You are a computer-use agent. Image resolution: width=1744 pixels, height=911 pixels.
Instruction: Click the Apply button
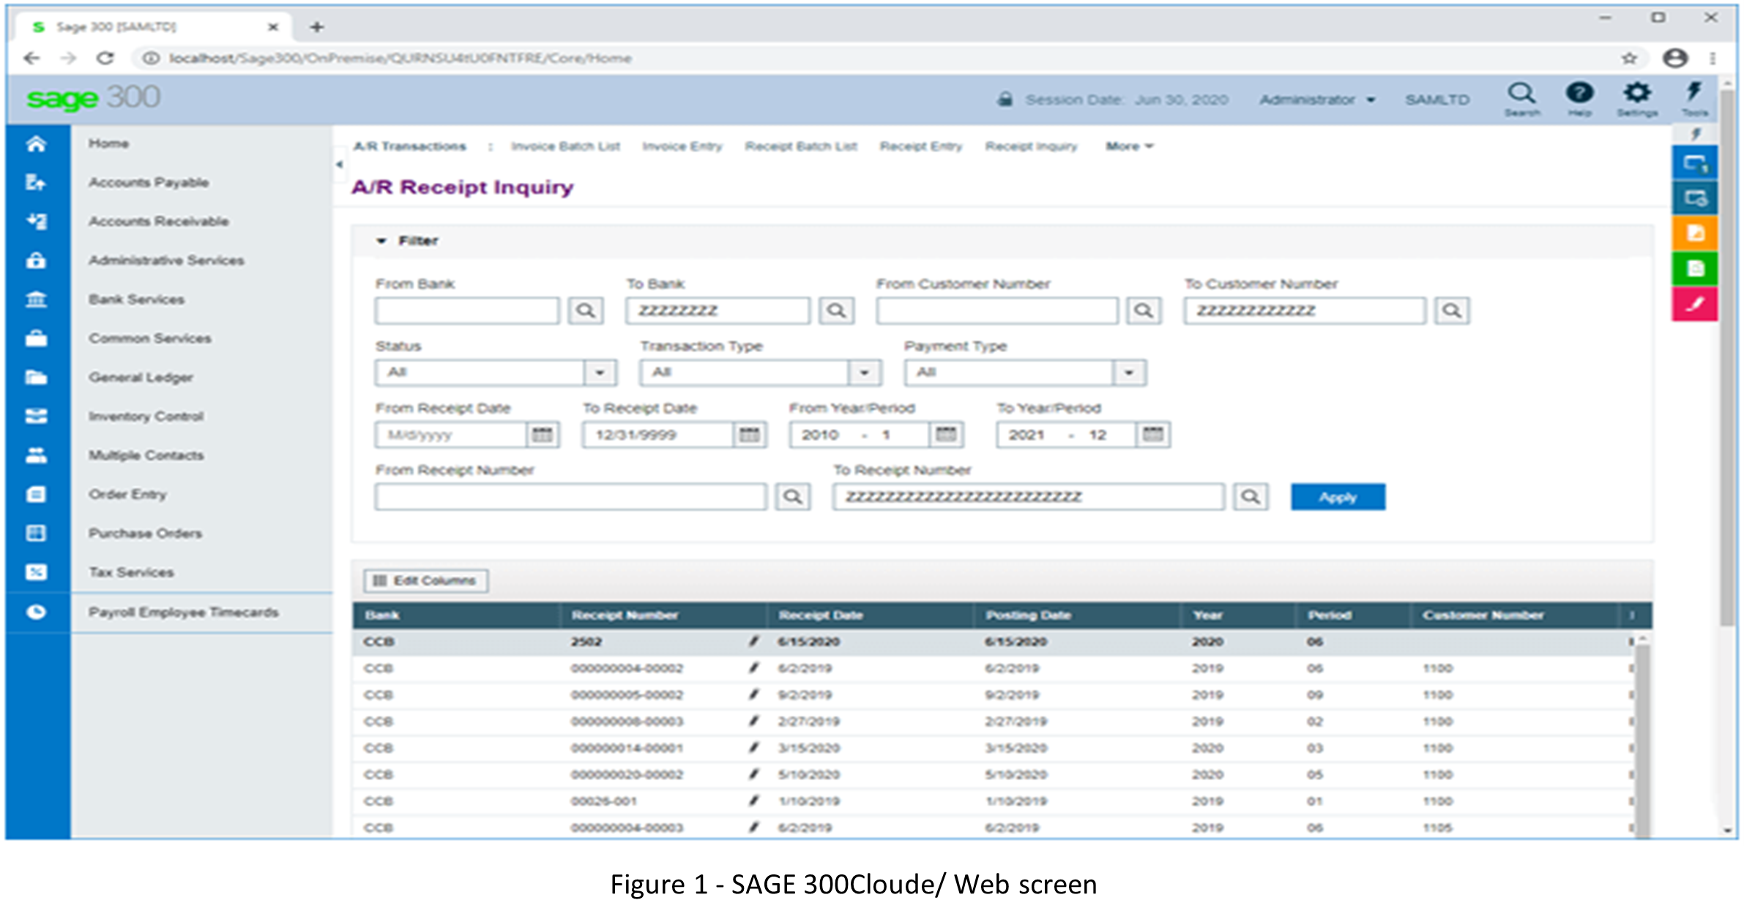click(x=1338, y=497)
